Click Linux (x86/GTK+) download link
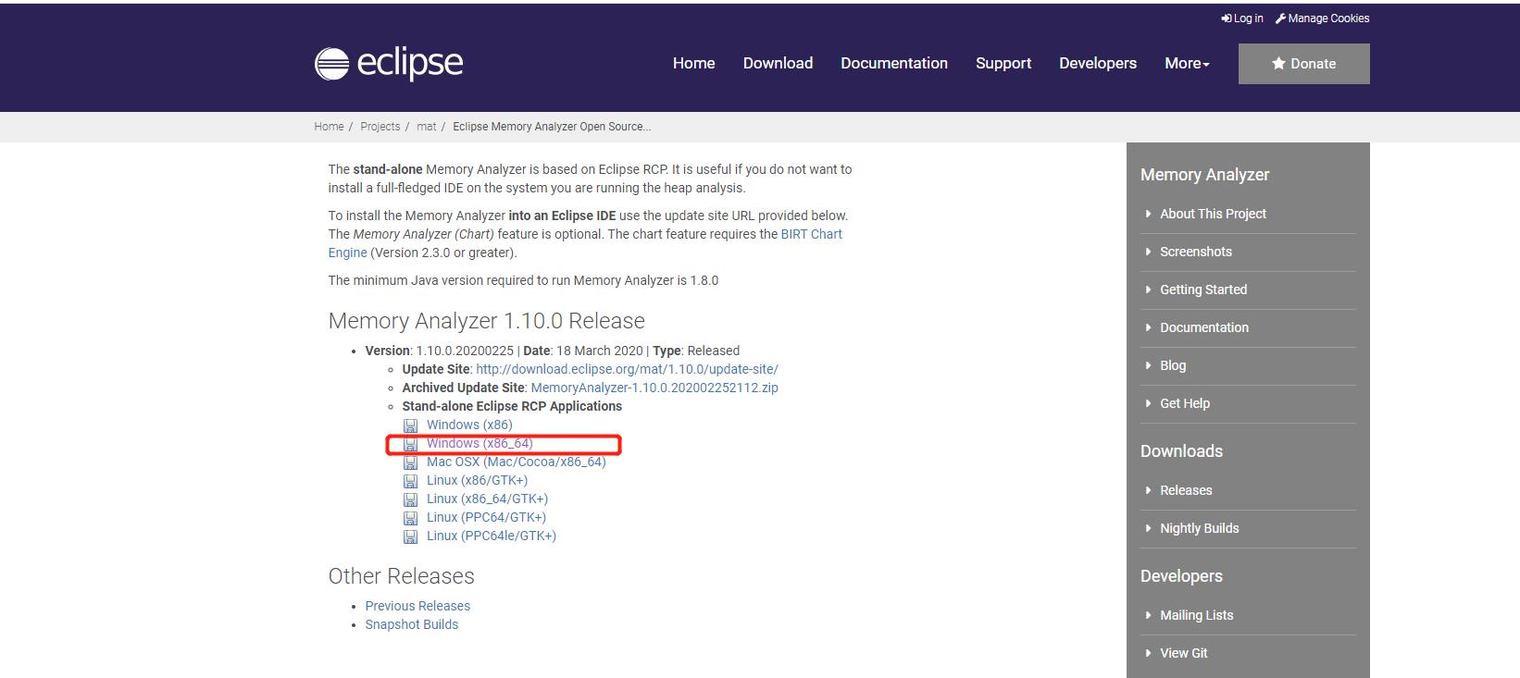1520x678 pixels. 477,480
